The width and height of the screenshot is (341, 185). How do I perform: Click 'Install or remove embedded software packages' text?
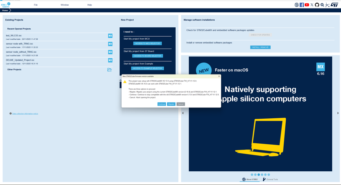tap(209, 43)
